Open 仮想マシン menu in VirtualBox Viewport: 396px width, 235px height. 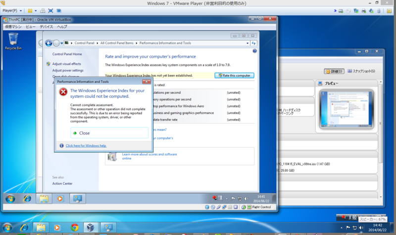pos(13,27)
